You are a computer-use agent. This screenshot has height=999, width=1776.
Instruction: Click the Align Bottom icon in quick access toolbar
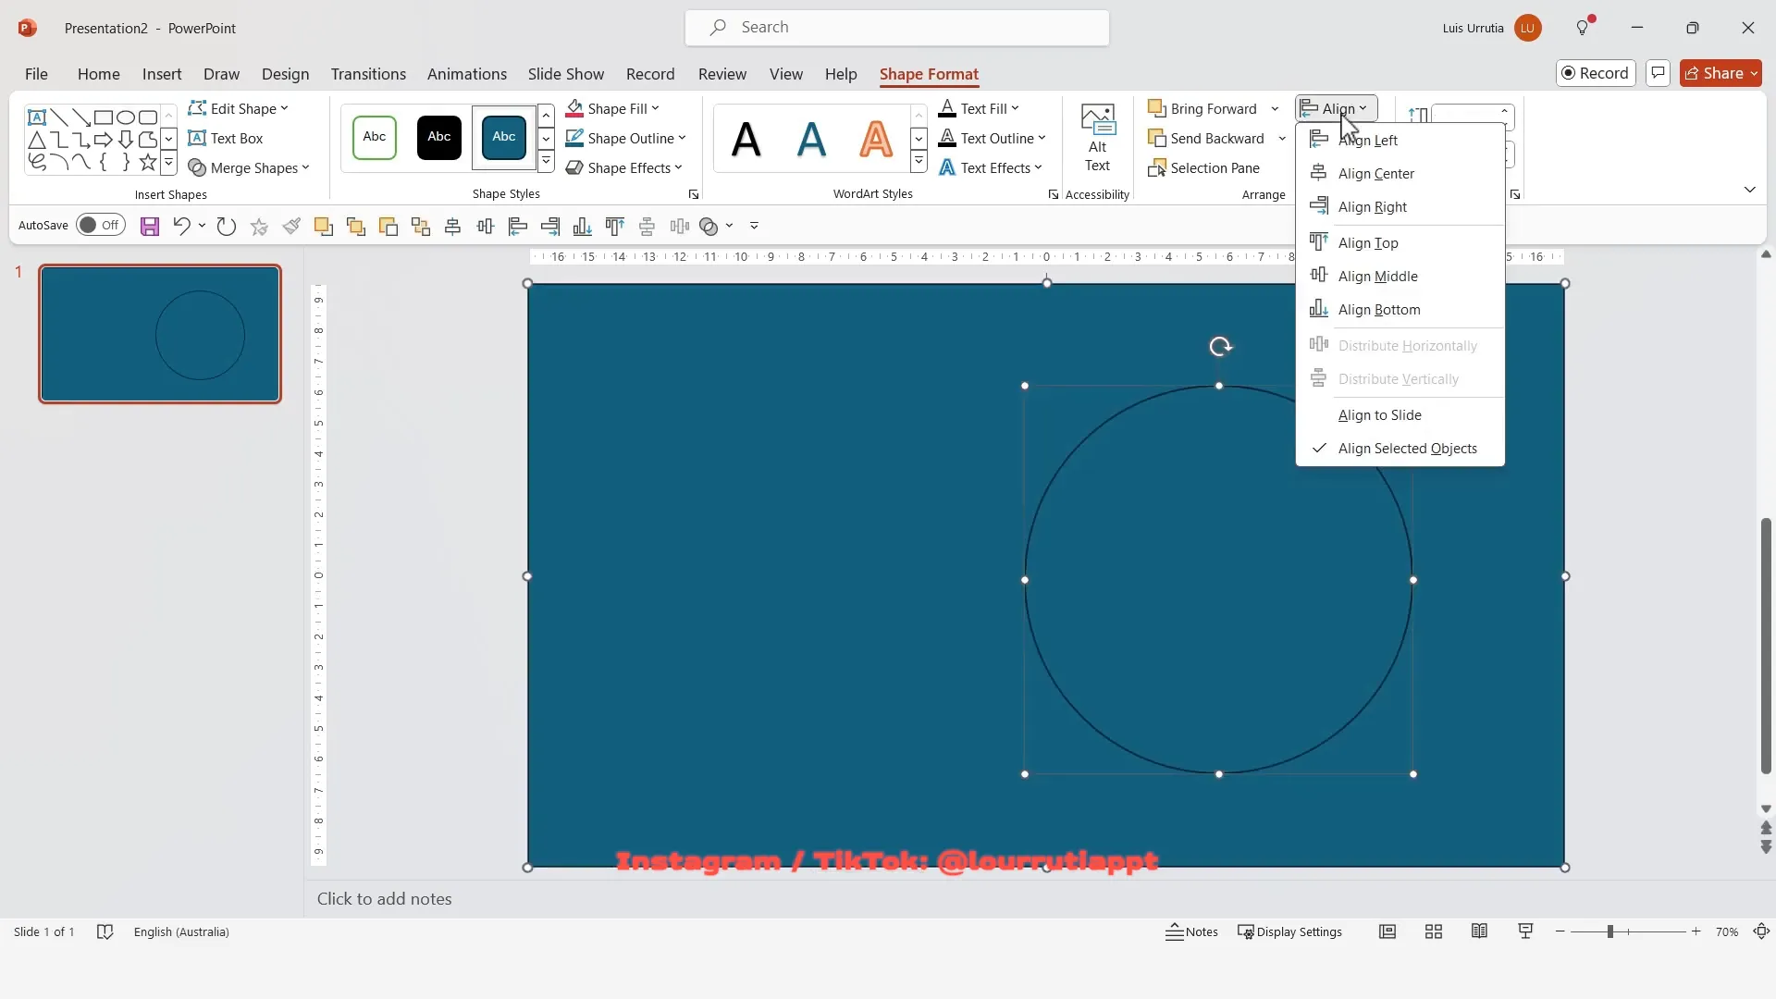583,226
